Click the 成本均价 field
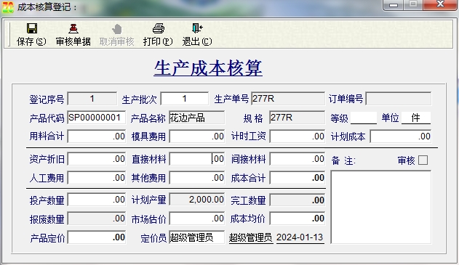The image size is (459, 265). pos(297,219)
